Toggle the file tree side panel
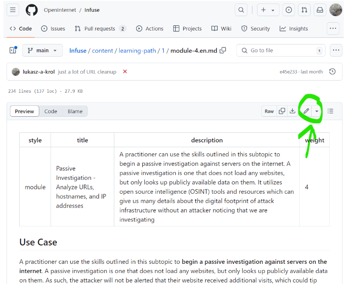 [x=13, y=51]
